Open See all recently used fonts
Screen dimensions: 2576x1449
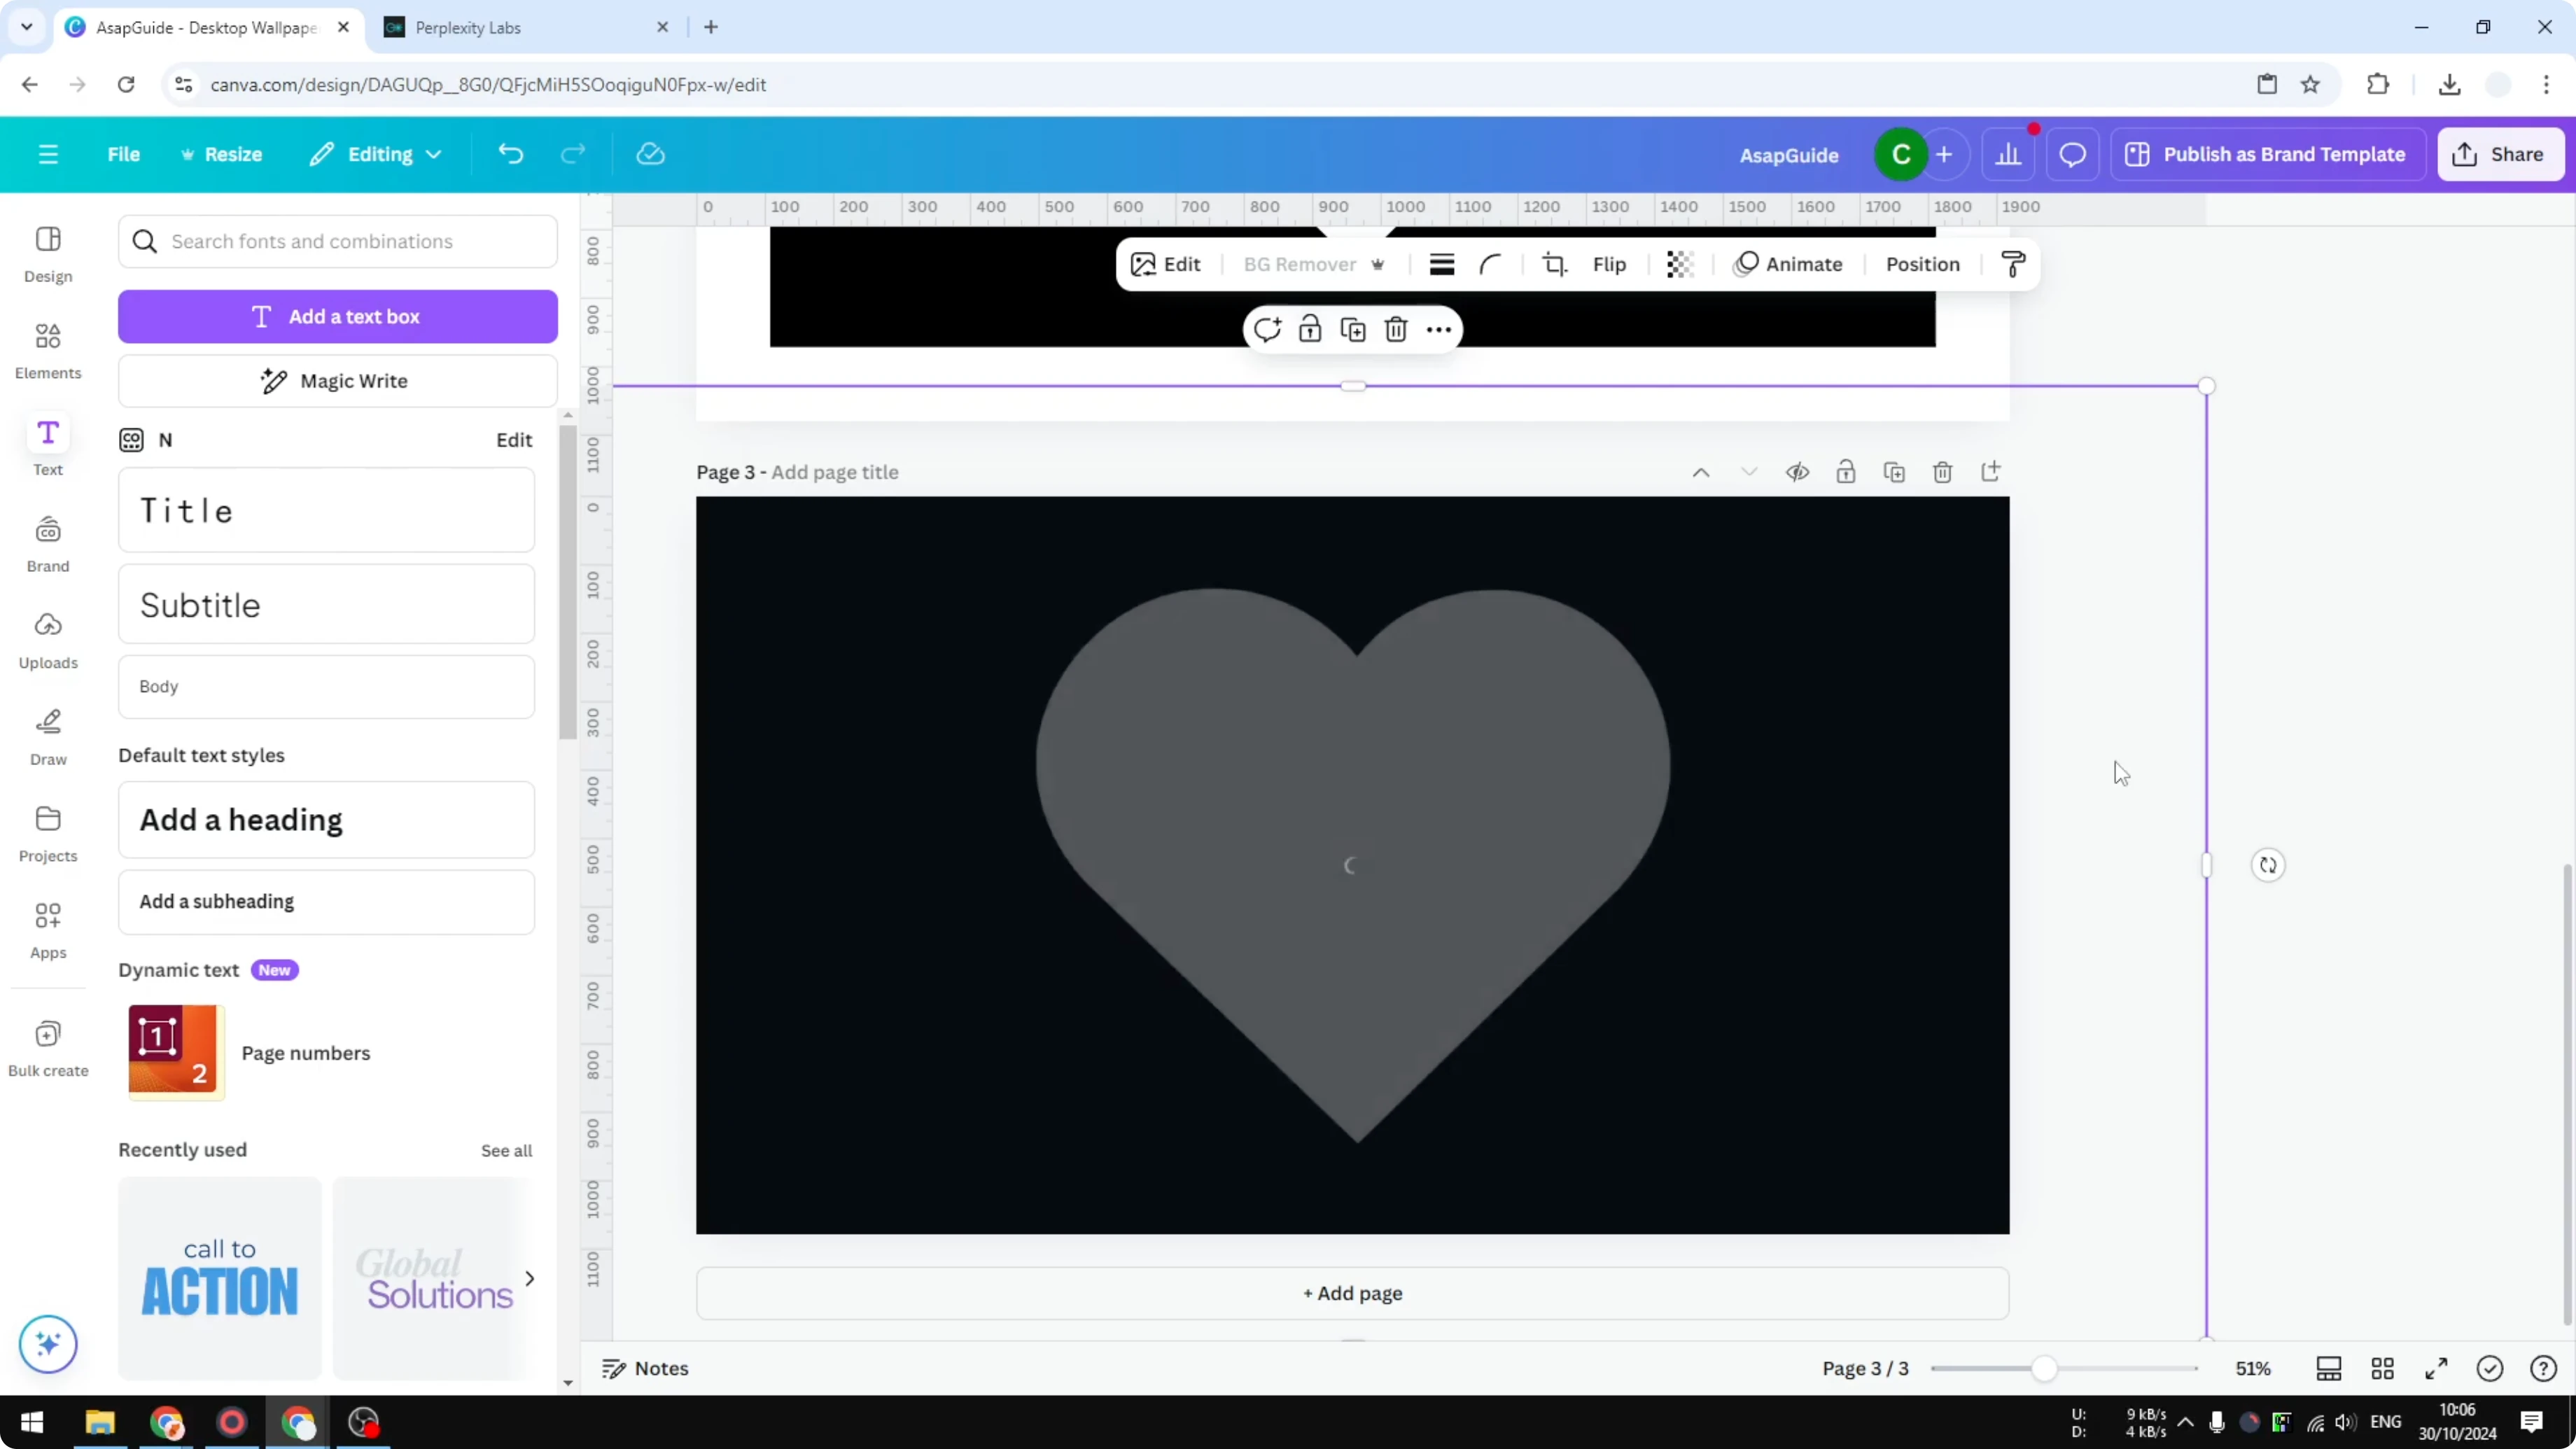(x=506, y=1150)
